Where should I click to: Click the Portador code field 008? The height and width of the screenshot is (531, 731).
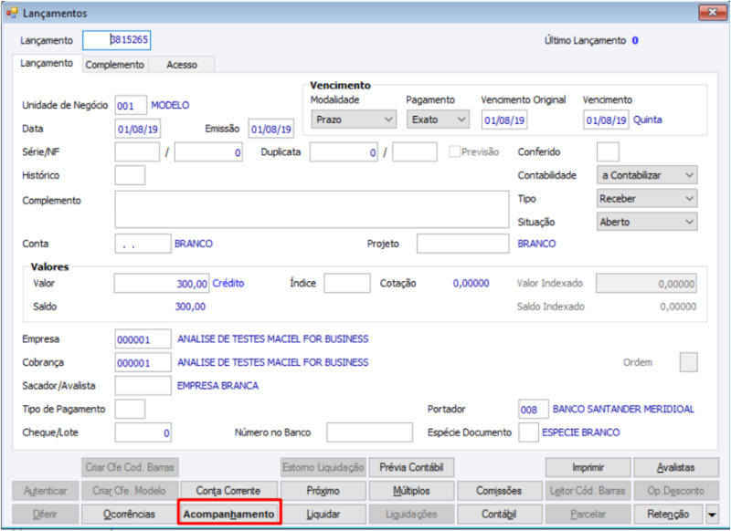[534, 409]
